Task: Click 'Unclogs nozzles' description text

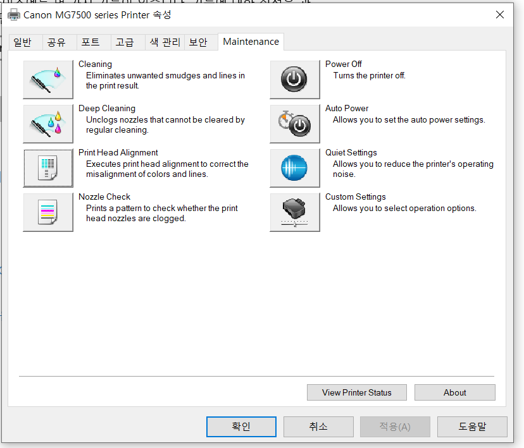Action: pos(165,124)
